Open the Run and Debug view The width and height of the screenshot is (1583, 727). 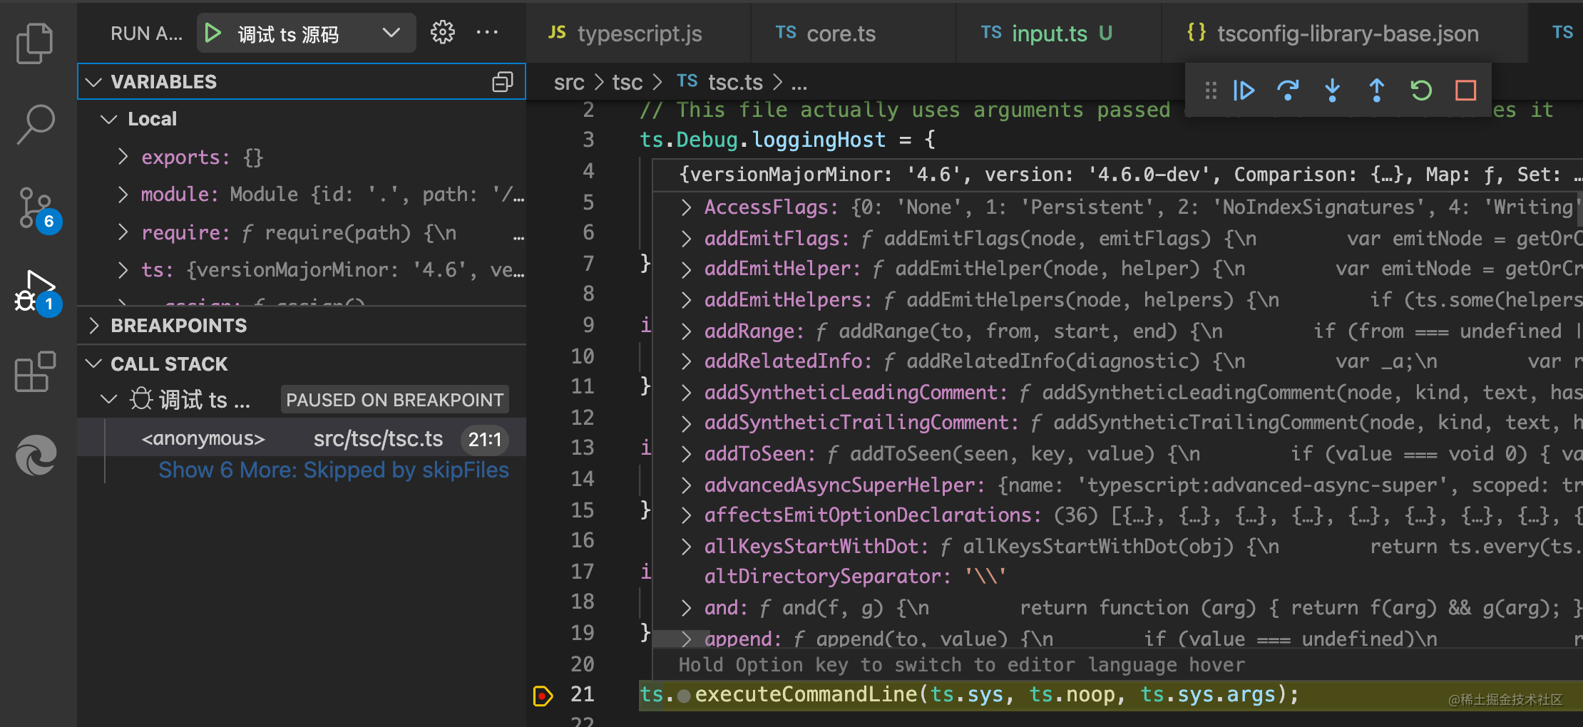tap(37, 292)
